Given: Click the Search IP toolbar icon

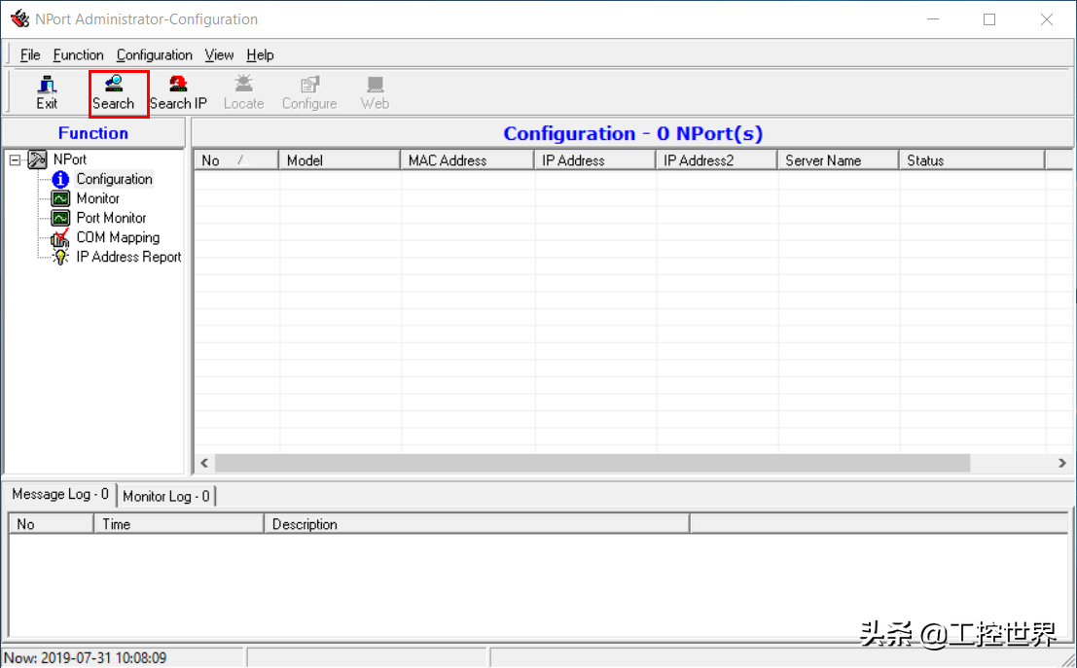Looking at the screenshot, I should click(178, 92).
